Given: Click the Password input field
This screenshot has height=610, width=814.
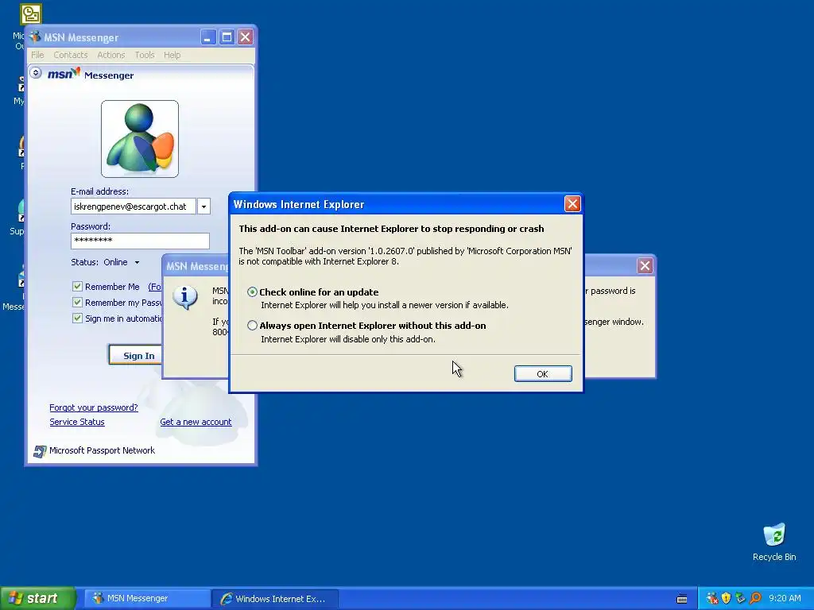Looking at the screenshot, I should 140,241.
